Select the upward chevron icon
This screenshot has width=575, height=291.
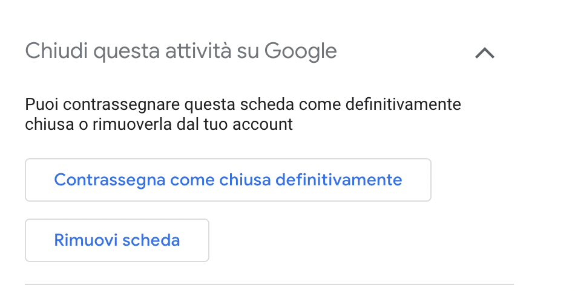484,53
